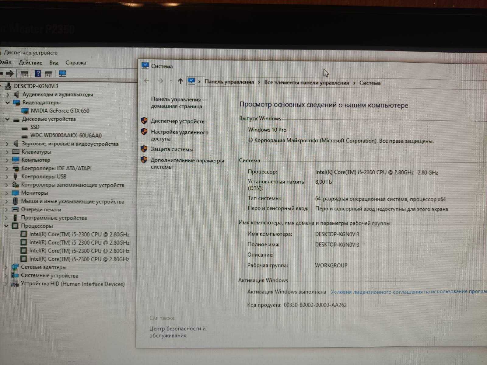Click the shield icon beside Защита системы
This screenshot has width=487, height=365.
[x=144, y=149]
